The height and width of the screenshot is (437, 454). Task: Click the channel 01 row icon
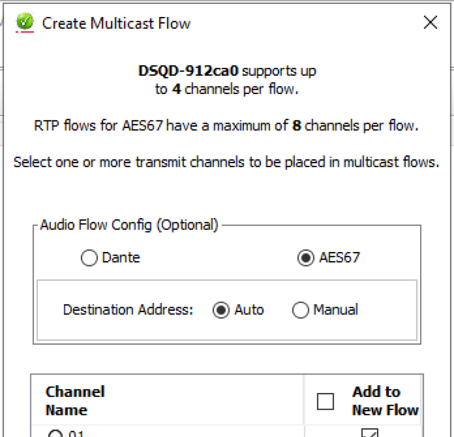tap(55, 434)
